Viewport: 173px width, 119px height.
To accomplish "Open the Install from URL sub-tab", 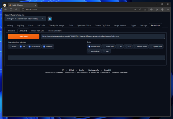I will 37,31.
